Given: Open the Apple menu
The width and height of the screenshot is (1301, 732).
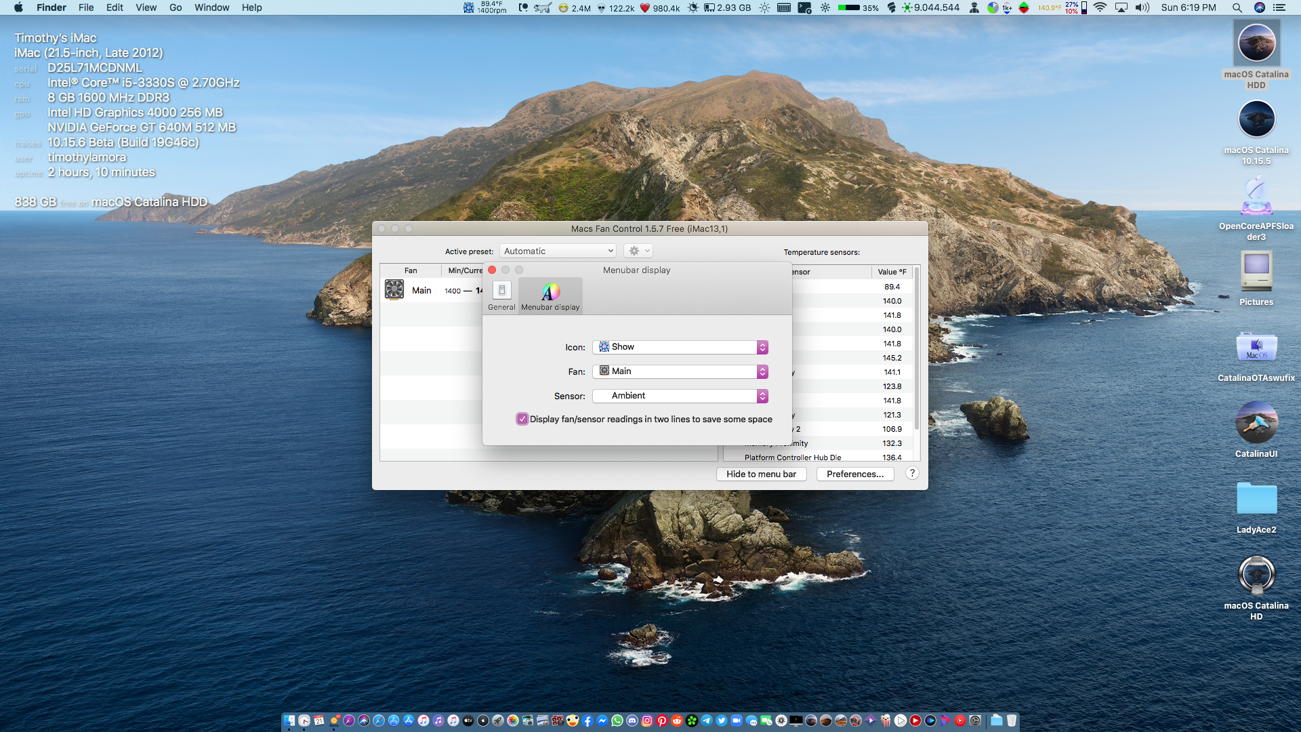Looking at the screenshot, I should [18, 7].
